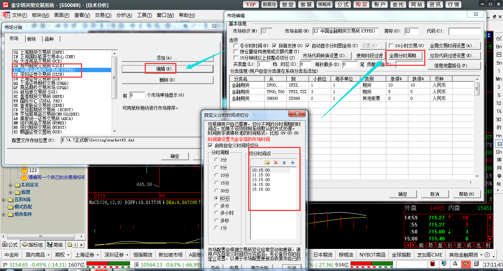This screenshot has height=271, width=503.
Task: Select the 15 minute period in right toolbar
Action: [499, 111]
